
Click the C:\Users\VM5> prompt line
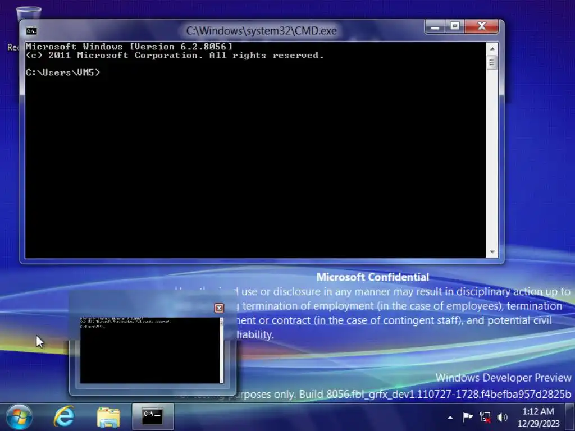(x=63, y=72)
